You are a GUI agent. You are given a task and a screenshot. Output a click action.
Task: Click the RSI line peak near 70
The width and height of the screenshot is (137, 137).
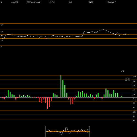[104, 30]
